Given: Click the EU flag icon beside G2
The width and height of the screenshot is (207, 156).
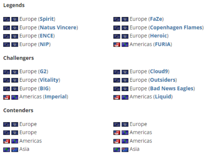Looking at the screenshot, I should click(7, 72).
